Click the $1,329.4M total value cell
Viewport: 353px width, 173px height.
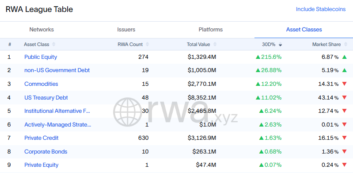point(202,57)
